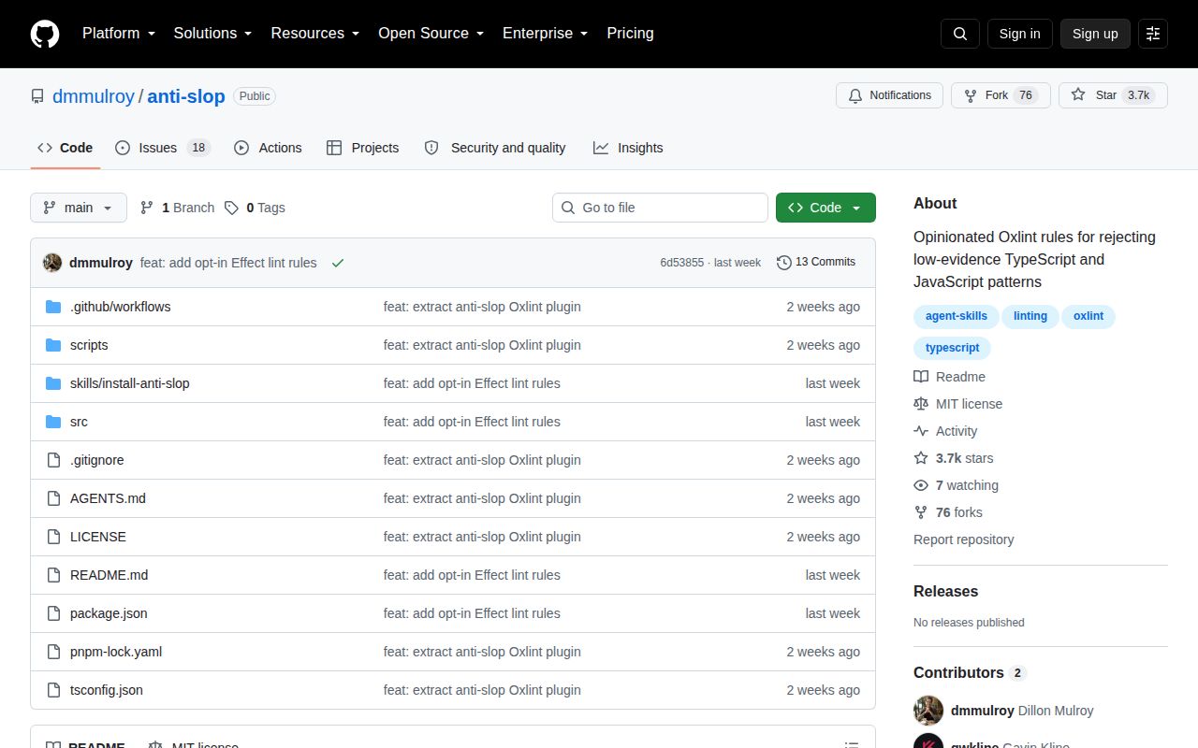View 76 forks link
This screenshot has height=748, width=1198.
click(948, 512)
